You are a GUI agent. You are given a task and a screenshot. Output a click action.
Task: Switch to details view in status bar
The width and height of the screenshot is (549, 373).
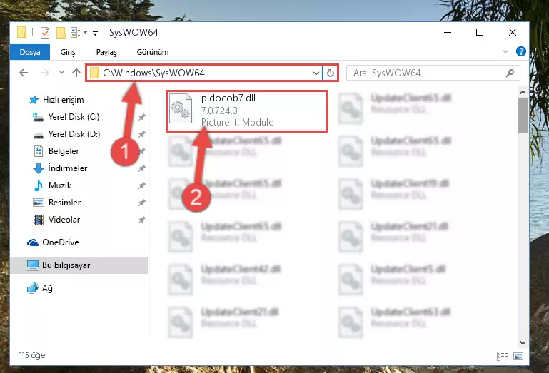pos(503,356)
